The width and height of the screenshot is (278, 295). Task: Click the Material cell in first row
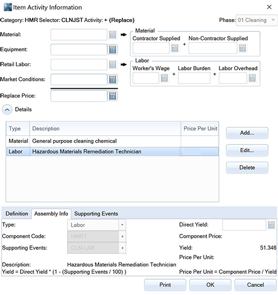tap(18, 141)
